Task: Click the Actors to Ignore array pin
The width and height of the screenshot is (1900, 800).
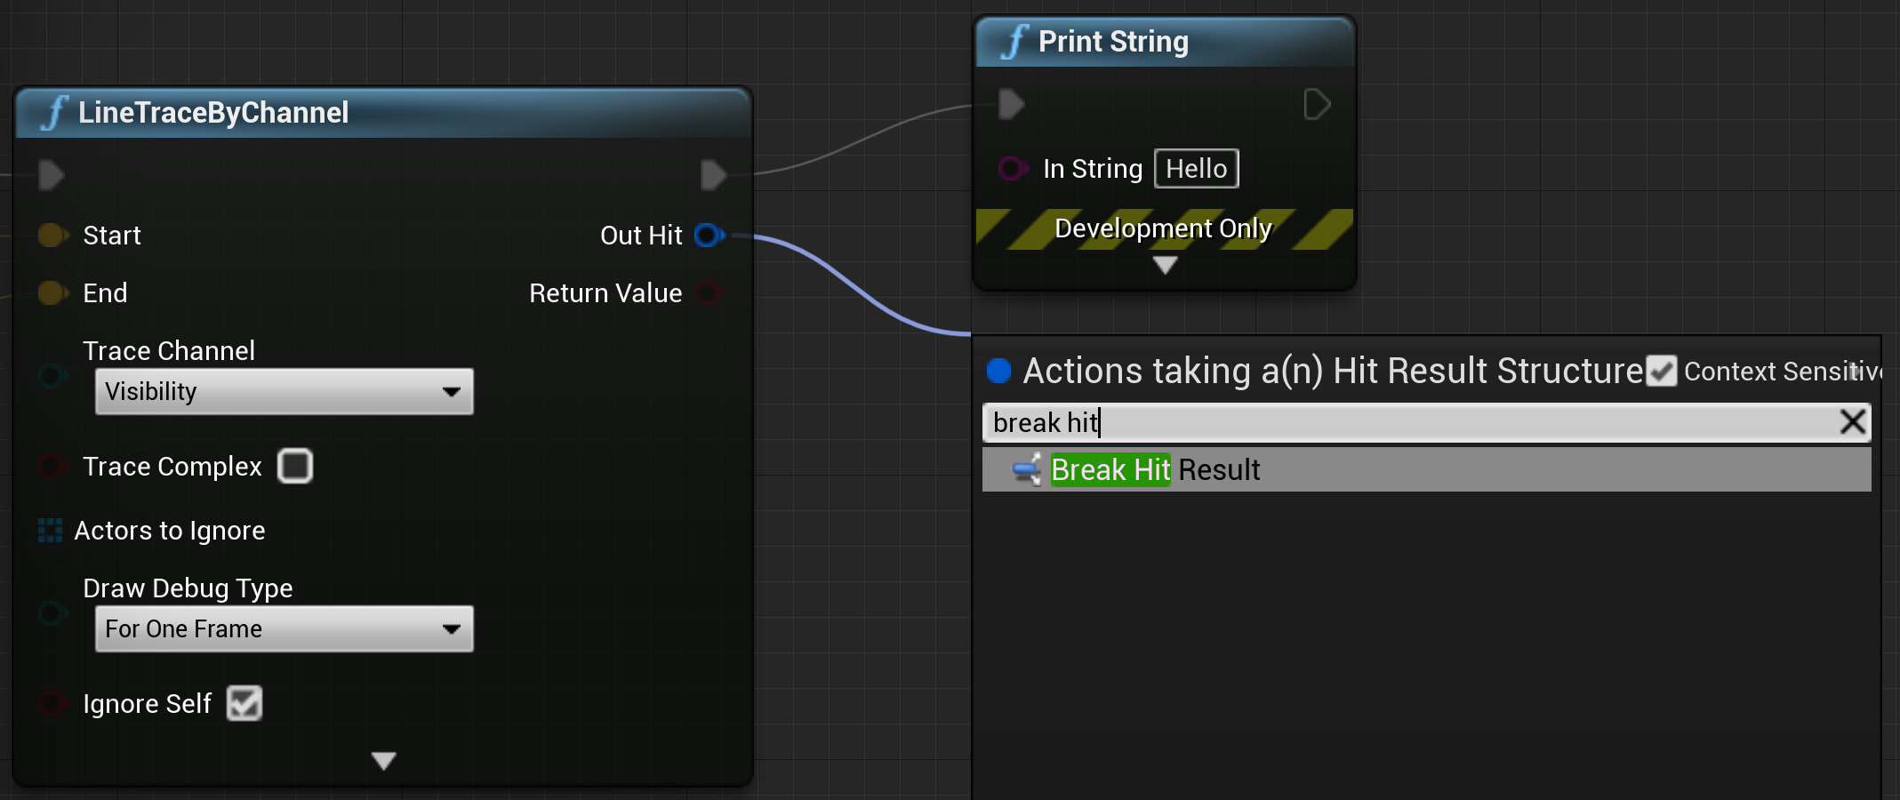Action: click(51, 531)
